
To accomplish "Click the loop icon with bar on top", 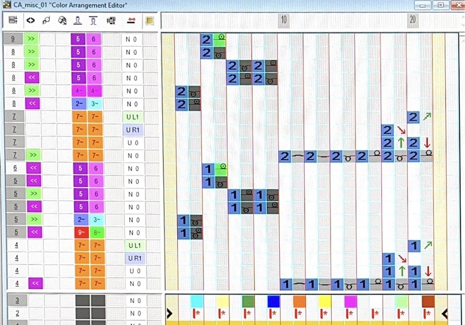I will click(93, 20).
